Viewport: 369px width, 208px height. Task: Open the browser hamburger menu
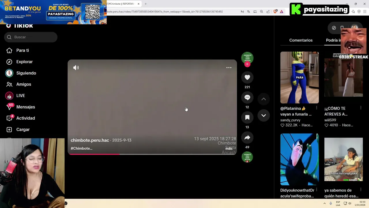(365, 12)
